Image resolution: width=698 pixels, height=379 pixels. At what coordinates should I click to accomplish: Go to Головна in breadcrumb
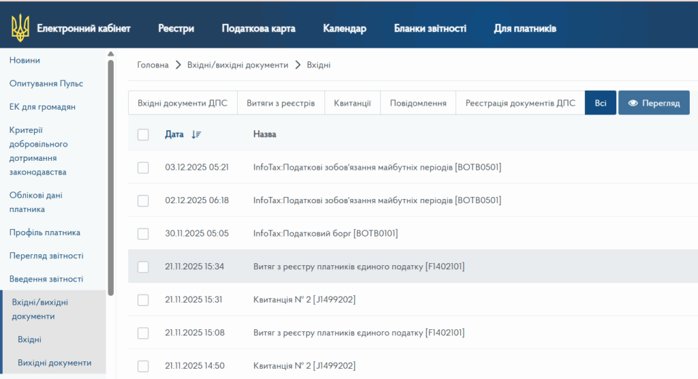tap(153, 65)
